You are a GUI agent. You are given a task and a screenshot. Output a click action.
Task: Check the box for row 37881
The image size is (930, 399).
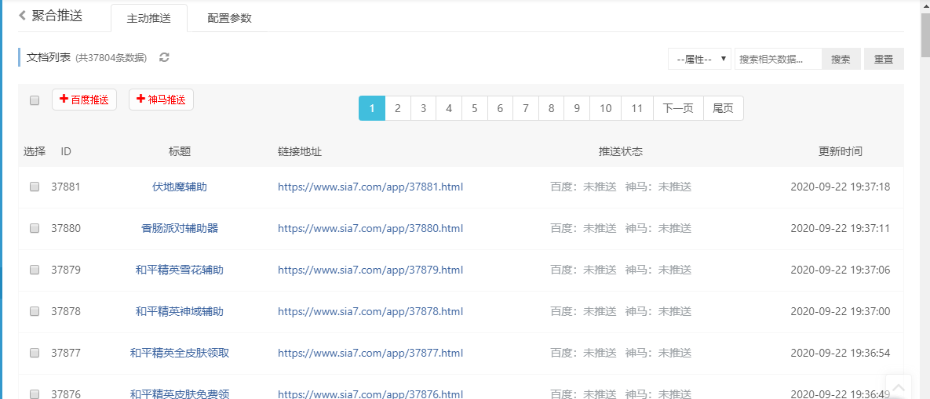(x=35, y=187)
